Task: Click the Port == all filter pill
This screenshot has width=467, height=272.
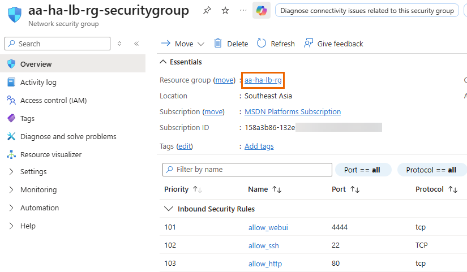Action: (x=362, y=170)
